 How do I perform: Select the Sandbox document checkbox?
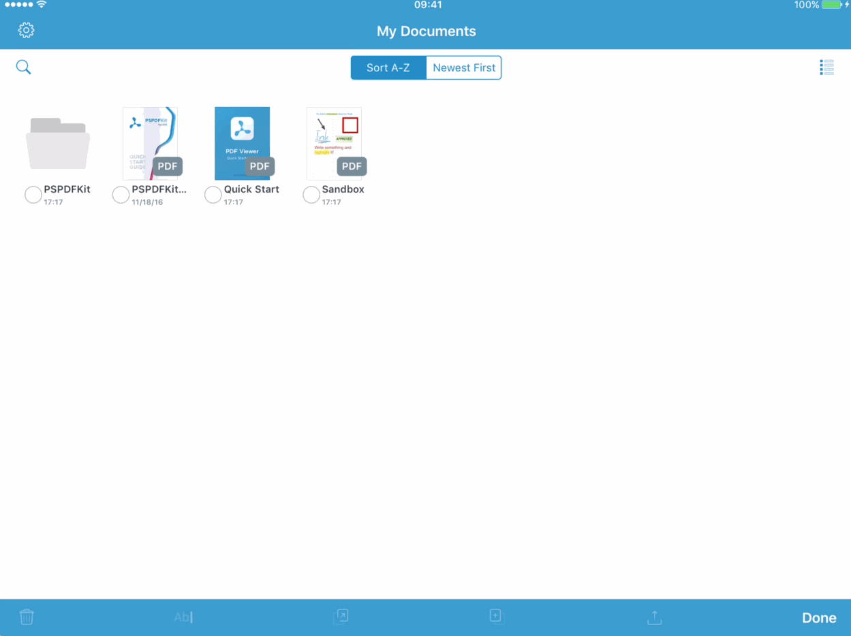tap(311, 195)
